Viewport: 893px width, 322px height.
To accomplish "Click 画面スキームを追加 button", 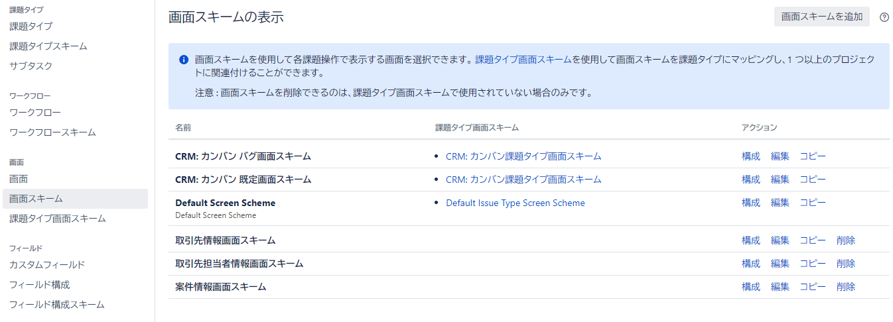I will [822, 17].
